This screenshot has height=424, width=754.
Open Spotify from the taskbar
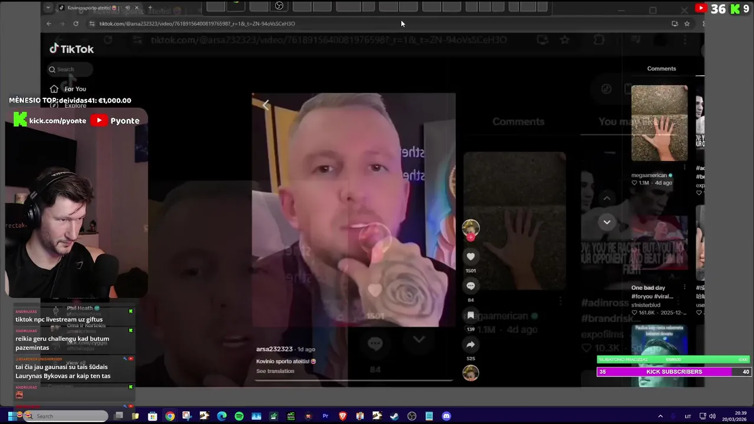click(239, 416)
